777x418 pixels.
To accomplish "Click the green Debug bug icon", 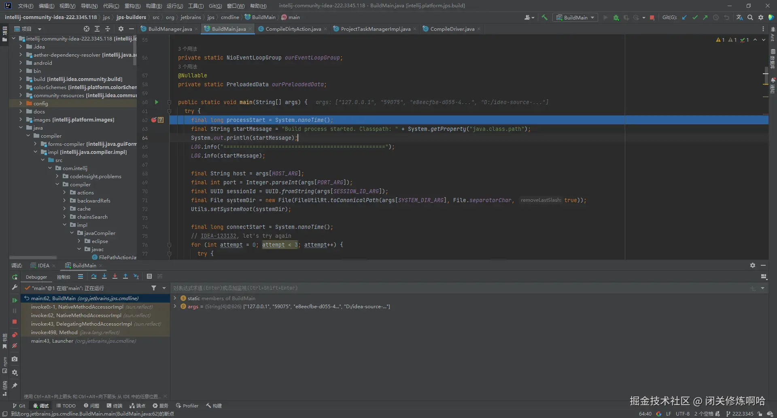I will (x=616, y=17).
